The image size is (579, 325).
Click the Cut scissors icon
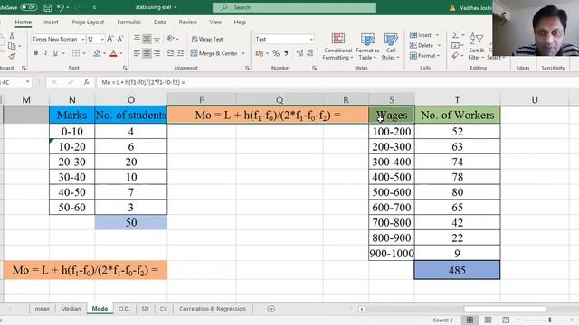point(12,36)
